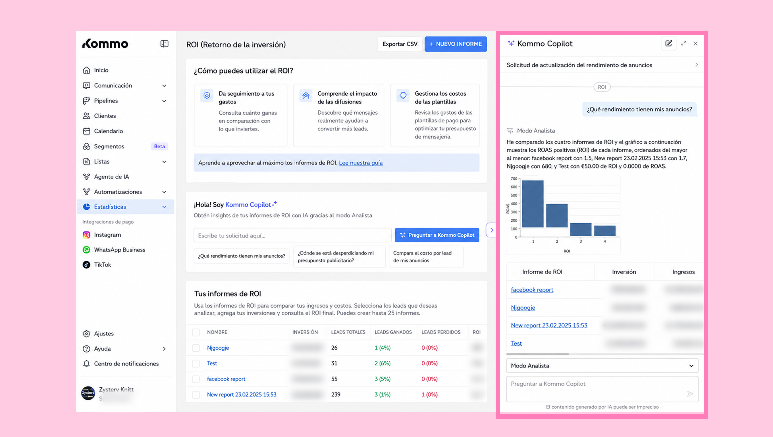This screenshot has width=773, height=437.
Task: Open Test link in Copilot table
Action: 516,343
